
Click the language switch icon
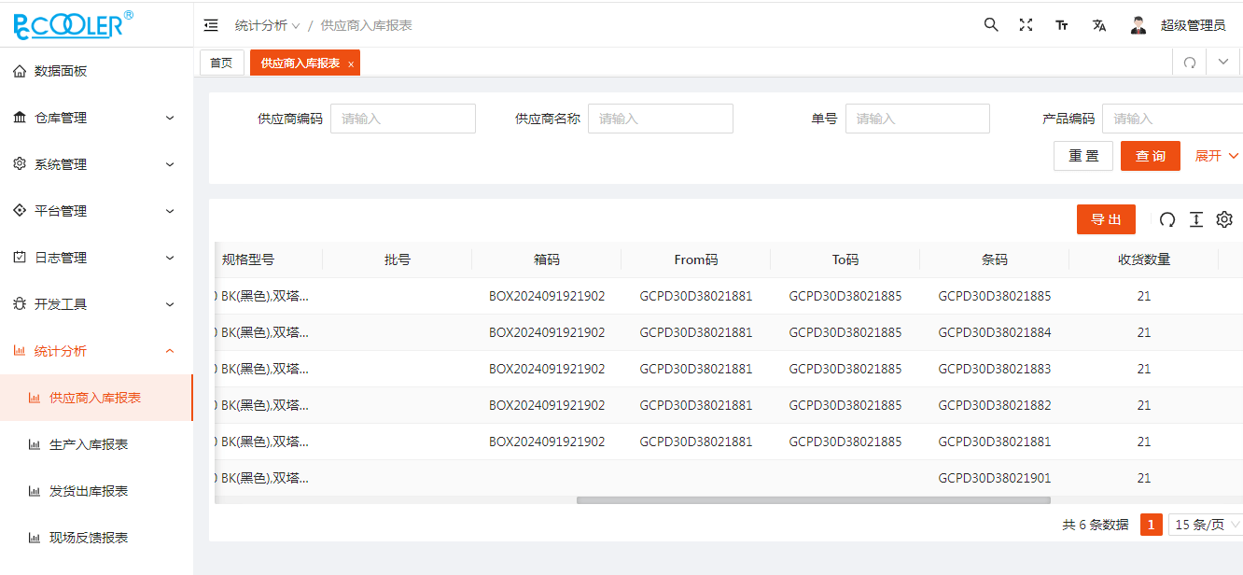[1098, 24]
